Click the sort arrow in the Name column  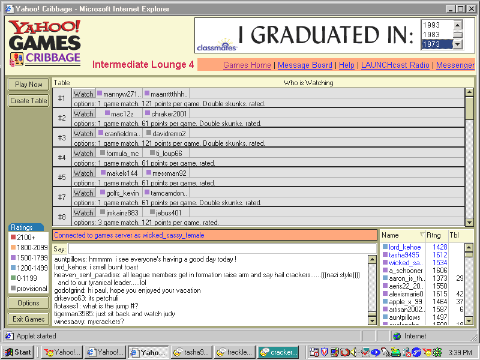pos(422,235)
